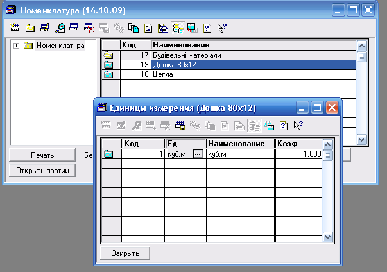This screenshot has height=272, width=387.
Task: Toggle hierarchical list icon in Единицы измерения toolbar
Action: point(254,125)
